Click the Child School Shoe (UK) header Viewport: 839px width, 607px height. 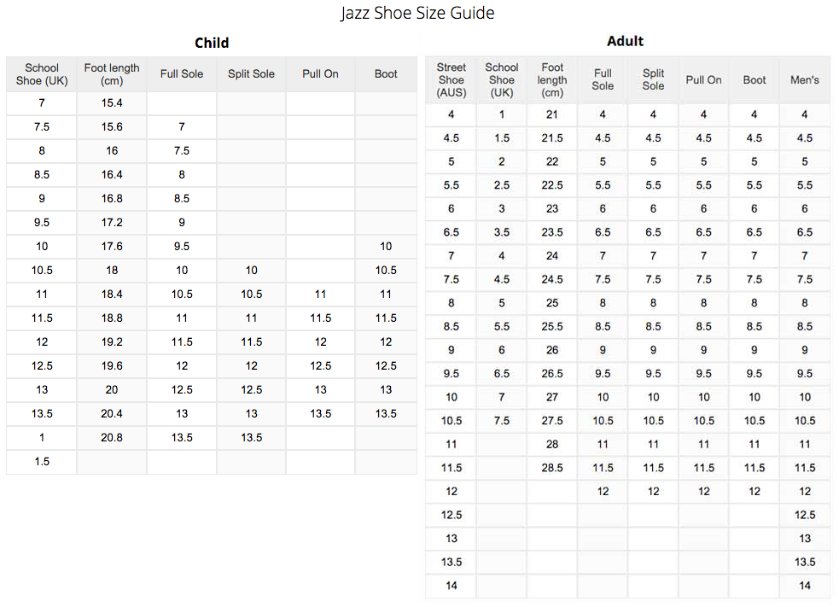[x=42, y=74]
